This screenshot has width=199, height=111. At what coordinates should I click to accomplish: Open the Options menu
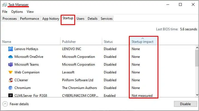pos(17,12)
